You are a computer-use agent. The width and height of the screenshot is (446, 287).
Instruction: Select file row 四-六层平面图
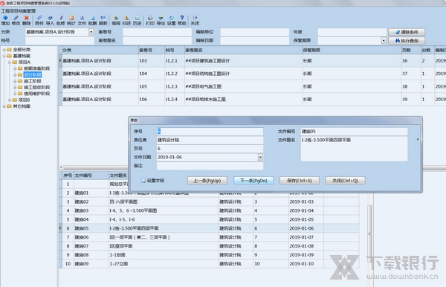[x=209, y=201]
